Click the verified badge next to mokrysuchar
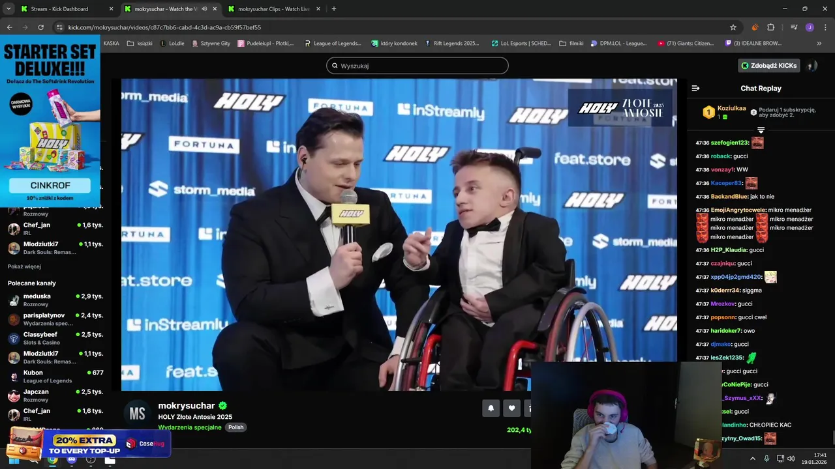Viewport: 835px width, 469px height. click(222, 406)
